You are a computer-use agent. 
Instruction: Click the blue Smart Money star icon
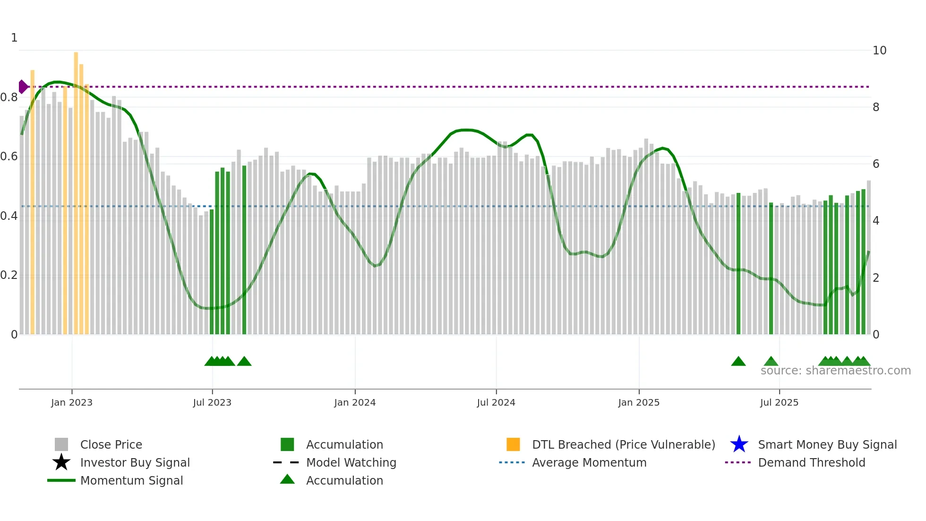(739, 444)
